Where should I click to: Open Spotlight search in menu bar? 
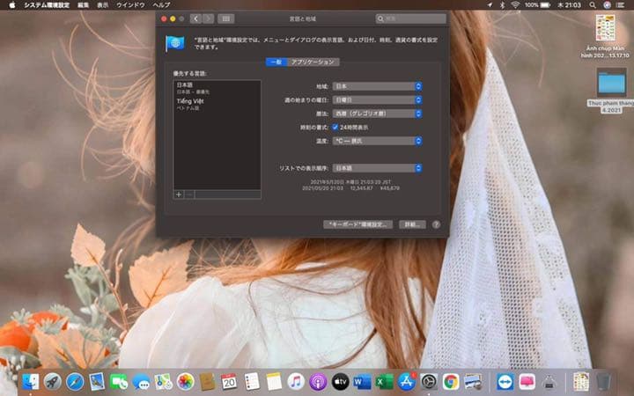(x=593, y=5)
